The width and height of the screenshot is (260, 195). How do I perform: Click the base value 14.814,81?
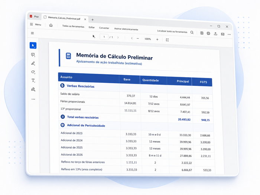tap(130, 103)
